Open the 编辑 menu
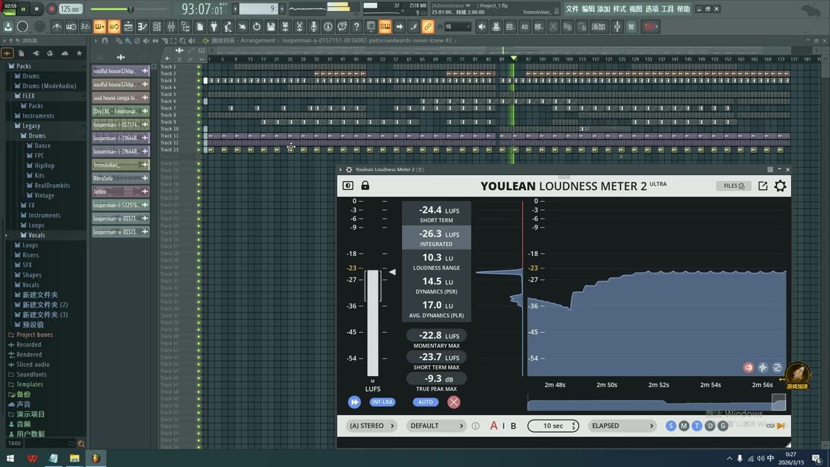Screen dimensions: 830x467 coord(588,9)
